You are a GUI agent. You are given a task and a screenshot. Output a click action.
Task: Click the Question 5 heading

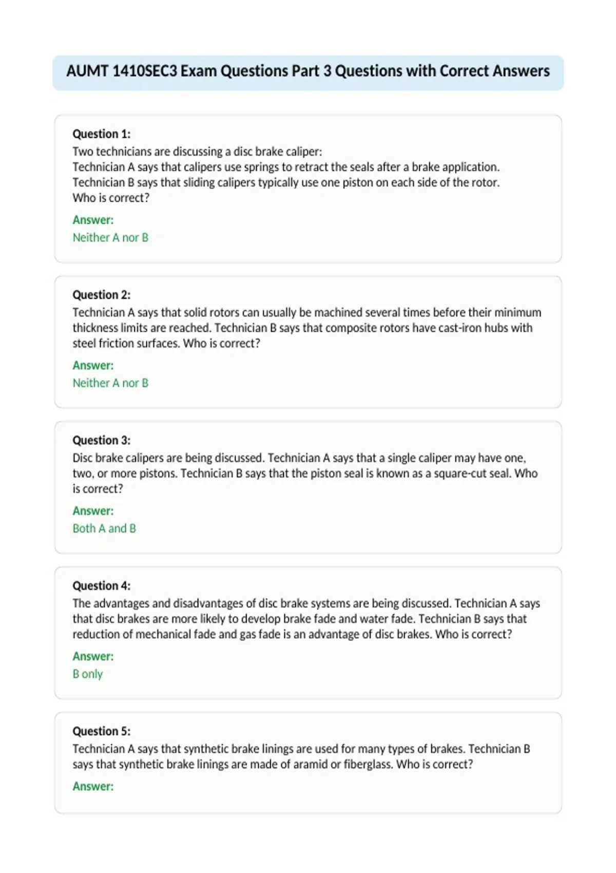(102, 731)
